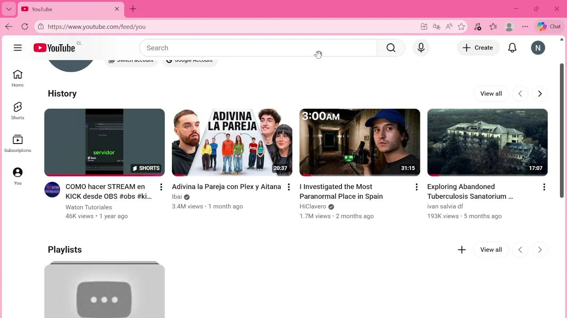567x318 pixels.
Task: Open the browser profile icon
Action: click(x=509, y=26)
